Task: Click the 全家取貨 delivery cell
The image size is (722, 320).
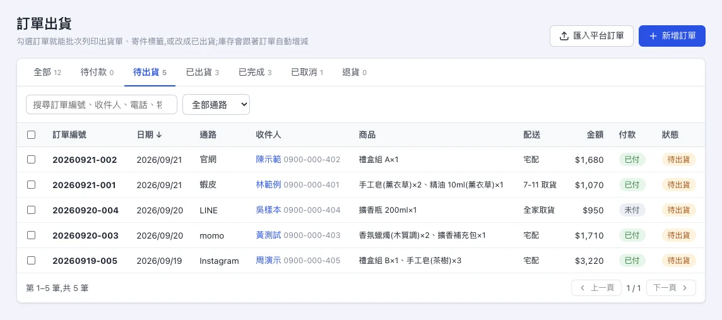Action: tap(539, 210)
